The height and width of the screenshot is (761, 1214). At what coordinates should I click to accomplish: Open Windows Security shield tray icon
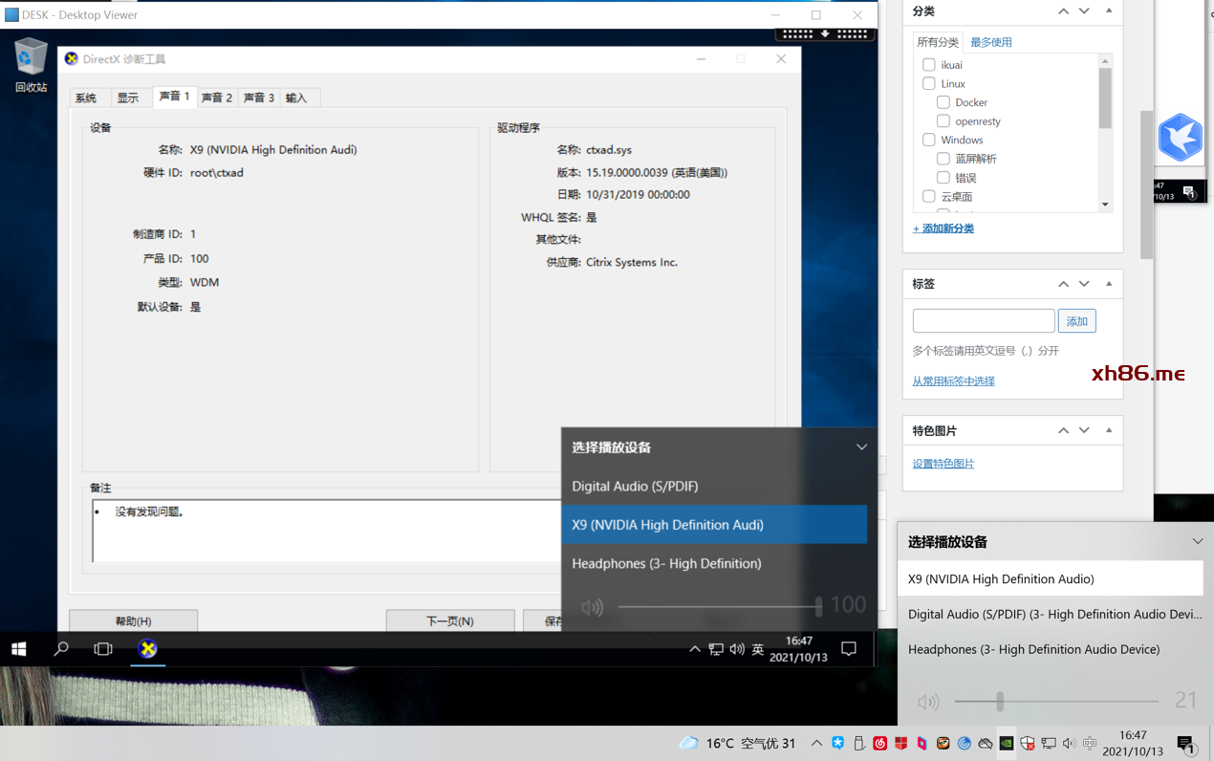pyautogui.click(x=1028, y=743)
